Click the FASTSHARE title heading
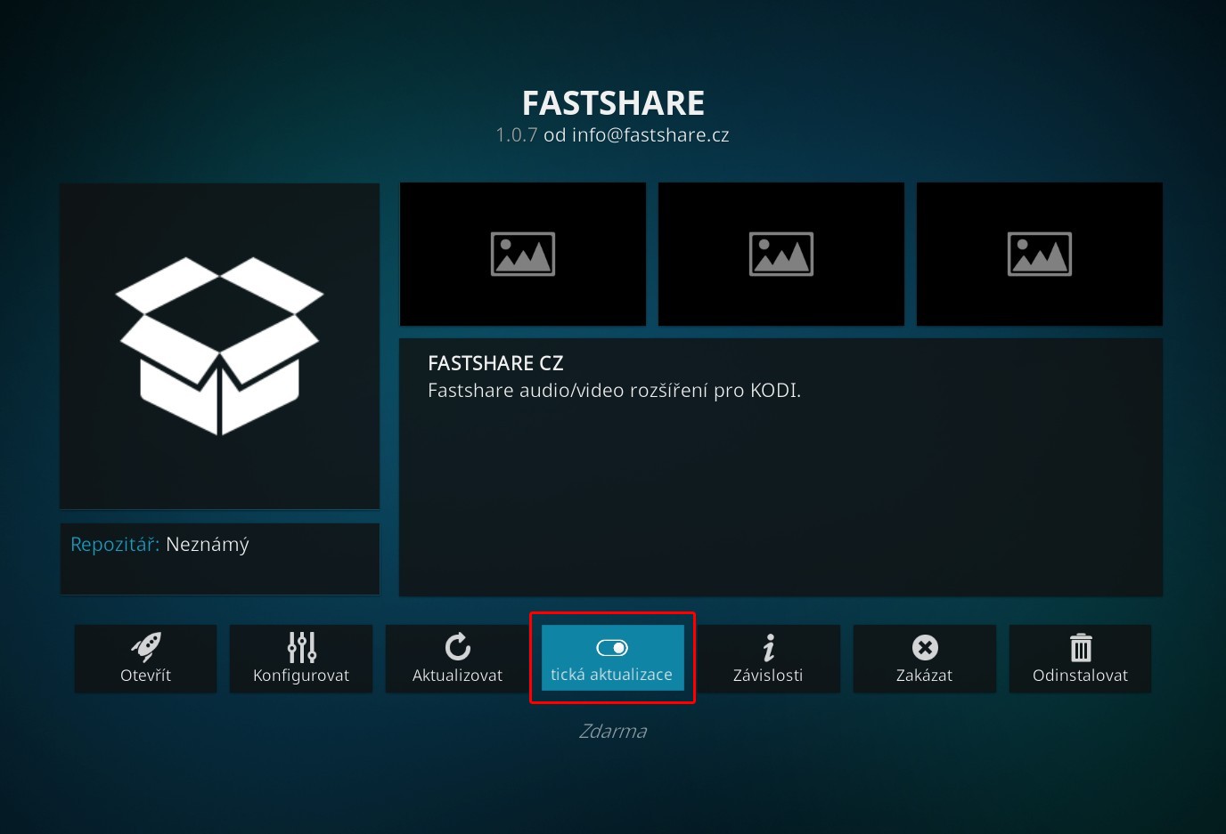The width and height of the screenshot is (1226, 834). [x=613, y=103]
